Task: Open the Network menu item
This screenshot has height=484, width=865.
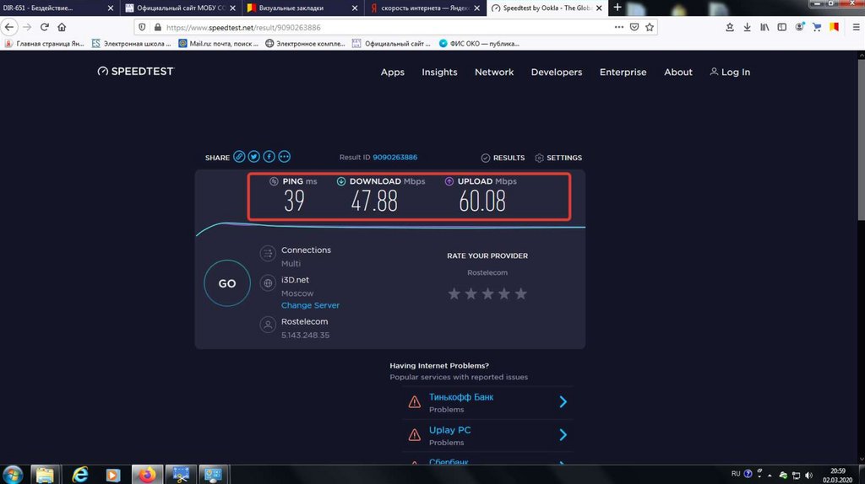Action: coord(494,73)
